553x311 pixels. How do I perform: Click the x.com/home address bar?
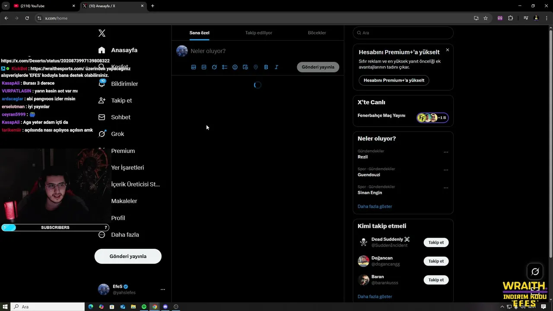pos(255,18)
